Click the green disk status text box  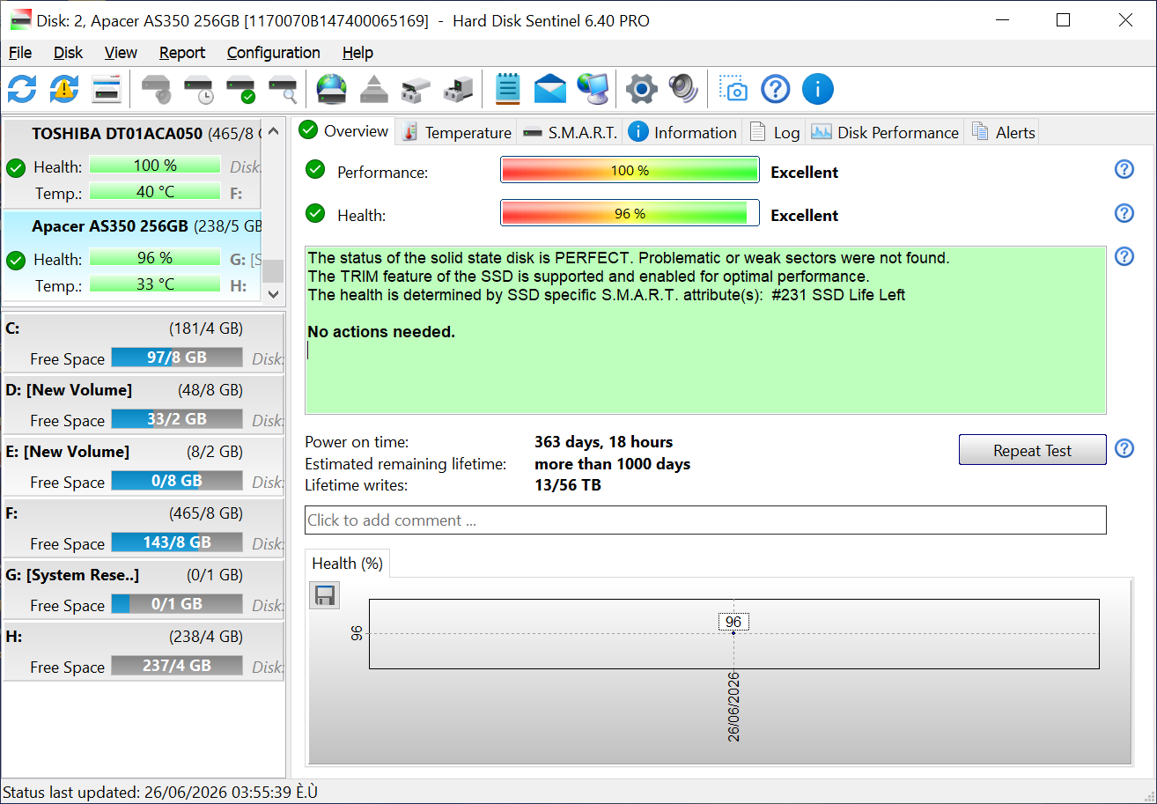point(705,330)
